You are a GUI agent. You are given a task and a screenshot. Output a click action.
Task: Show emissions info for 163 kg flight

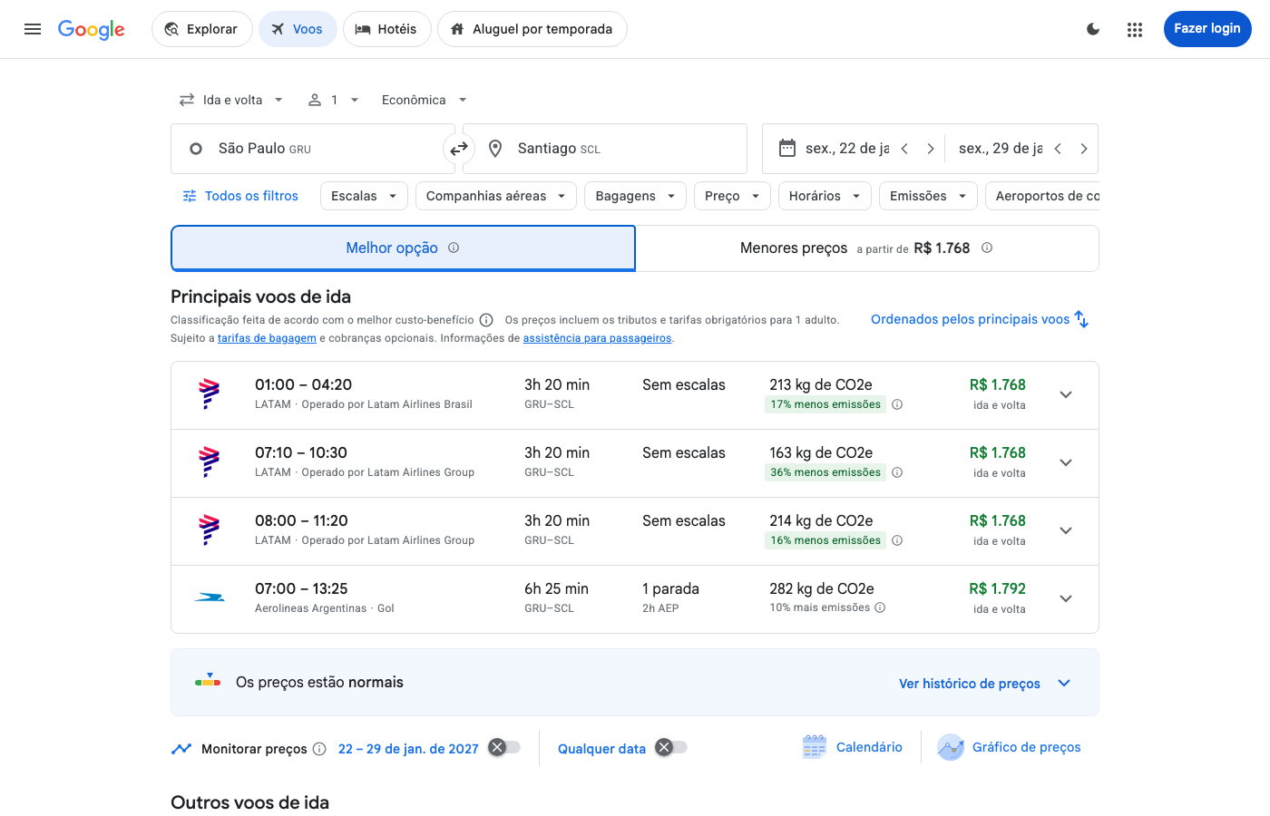(897, 472)
